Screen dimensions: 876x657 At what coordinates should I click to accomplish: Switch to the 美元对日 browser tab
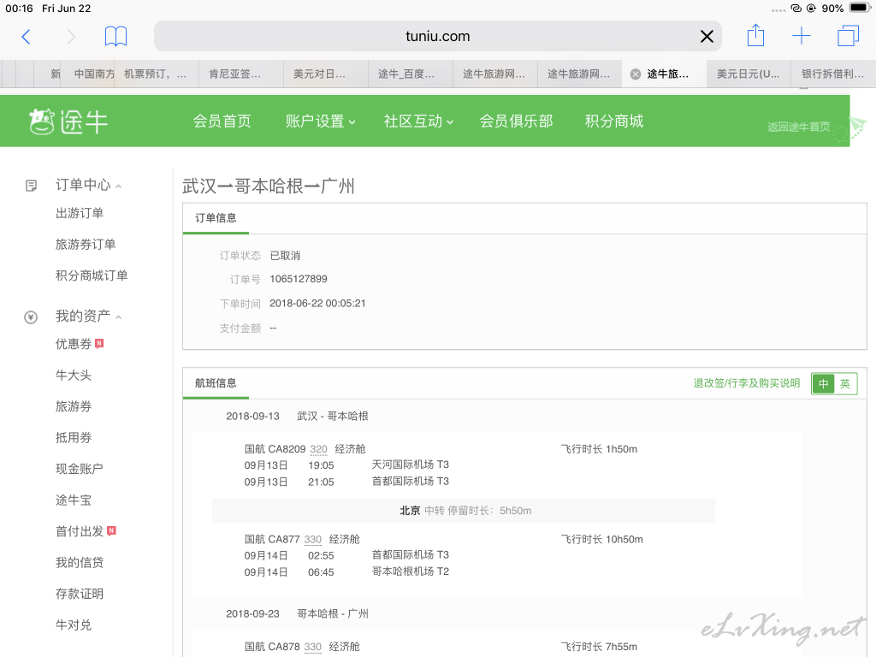coord(326,74)
